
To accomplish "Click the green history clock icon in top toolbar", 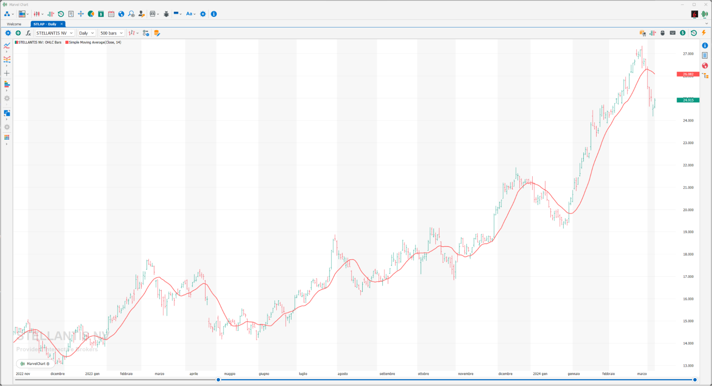I will click(61, 14).
